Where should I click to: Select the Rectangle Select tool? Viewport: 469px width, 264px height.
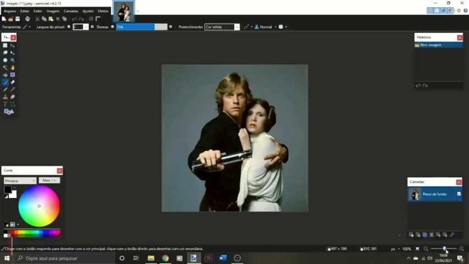tap(5, 46)
